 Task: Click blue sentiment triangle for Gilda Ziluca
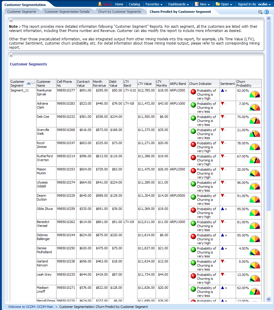(222, 209)
